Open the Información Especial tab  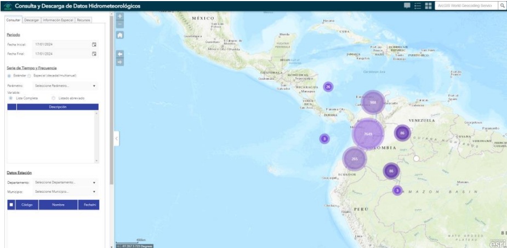pos(58,20)
